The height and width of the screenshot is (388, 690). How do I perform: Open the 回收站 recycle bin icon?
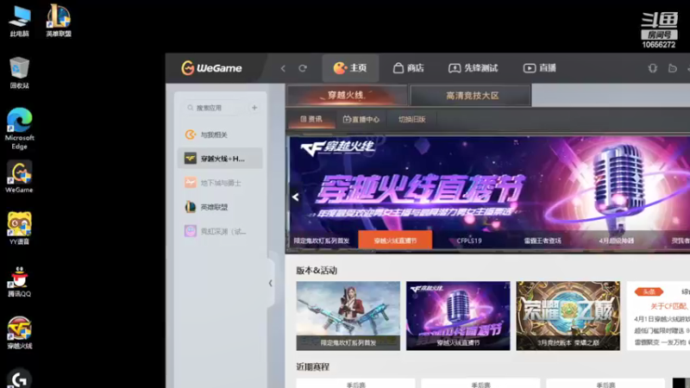click(19, 73)
